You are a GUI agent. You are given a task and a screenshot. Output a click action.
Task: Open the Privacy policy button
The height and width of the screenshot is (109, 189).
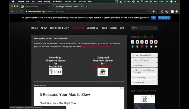(x=164, y=18)
